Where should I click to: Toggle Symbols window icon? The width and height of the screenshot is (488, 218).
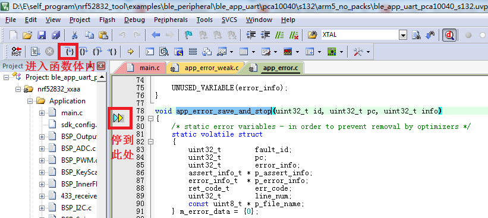(178, 51)
